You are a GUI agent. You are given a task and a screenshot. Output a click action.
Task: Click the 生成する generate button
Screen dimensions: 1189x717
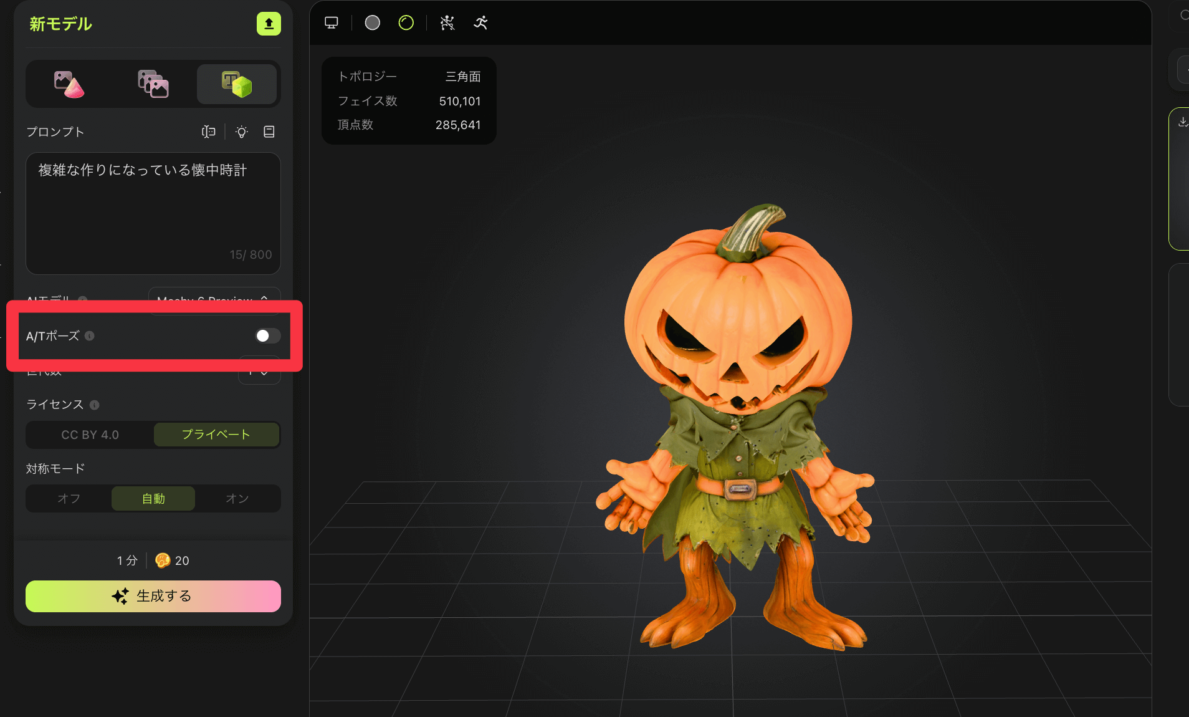[153, 596]
